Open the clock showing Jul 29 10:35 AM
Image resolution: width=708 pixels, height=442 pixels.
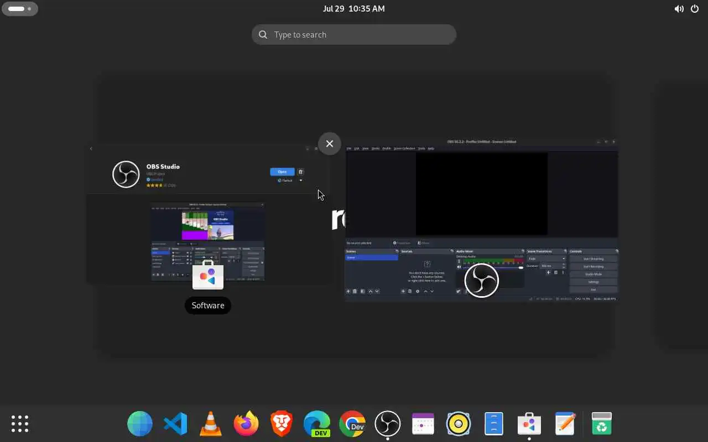[354, 9]
